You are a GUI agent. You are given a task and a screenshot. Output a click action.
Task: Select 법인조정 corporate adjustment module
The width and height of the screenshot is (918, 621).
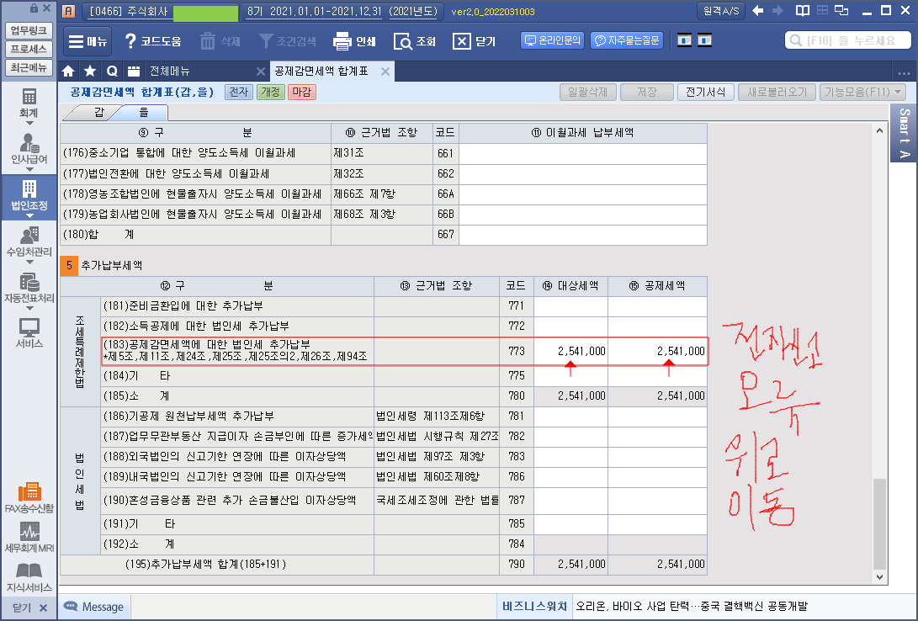29,195
